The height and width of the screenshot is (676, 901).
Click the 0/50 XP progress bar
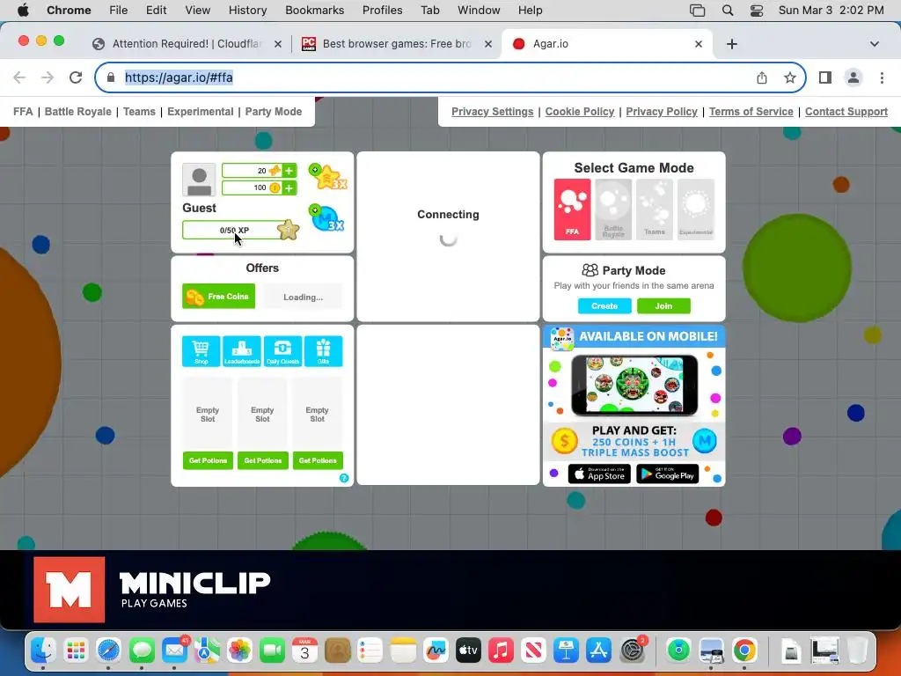[233, 230]
